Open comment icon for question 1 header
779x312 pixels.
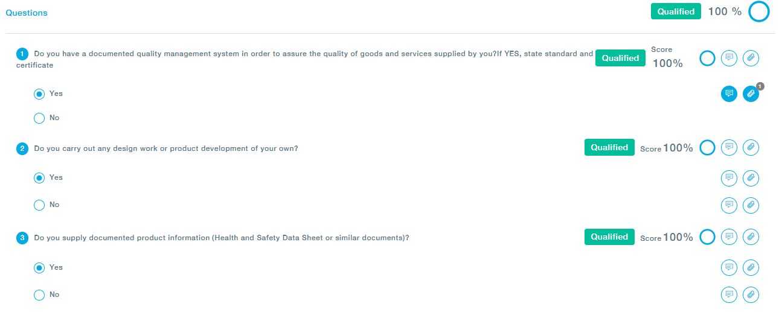(729, 58)
